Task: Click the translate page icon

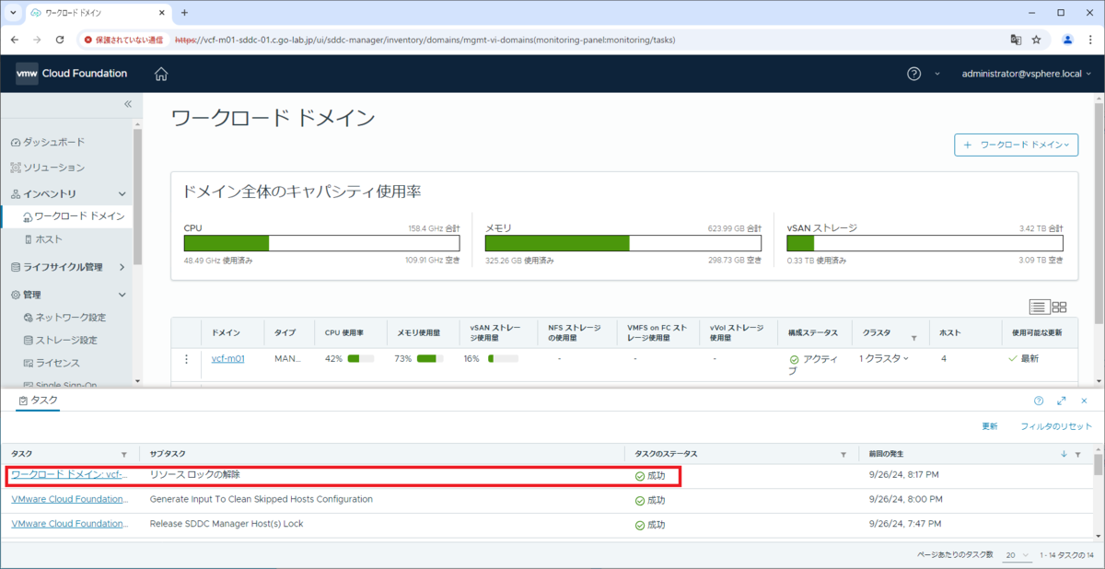Action: (1016, 40)
